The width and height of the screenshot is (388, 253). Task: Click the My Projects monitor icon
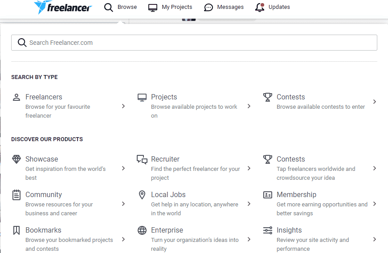[153, 8]
